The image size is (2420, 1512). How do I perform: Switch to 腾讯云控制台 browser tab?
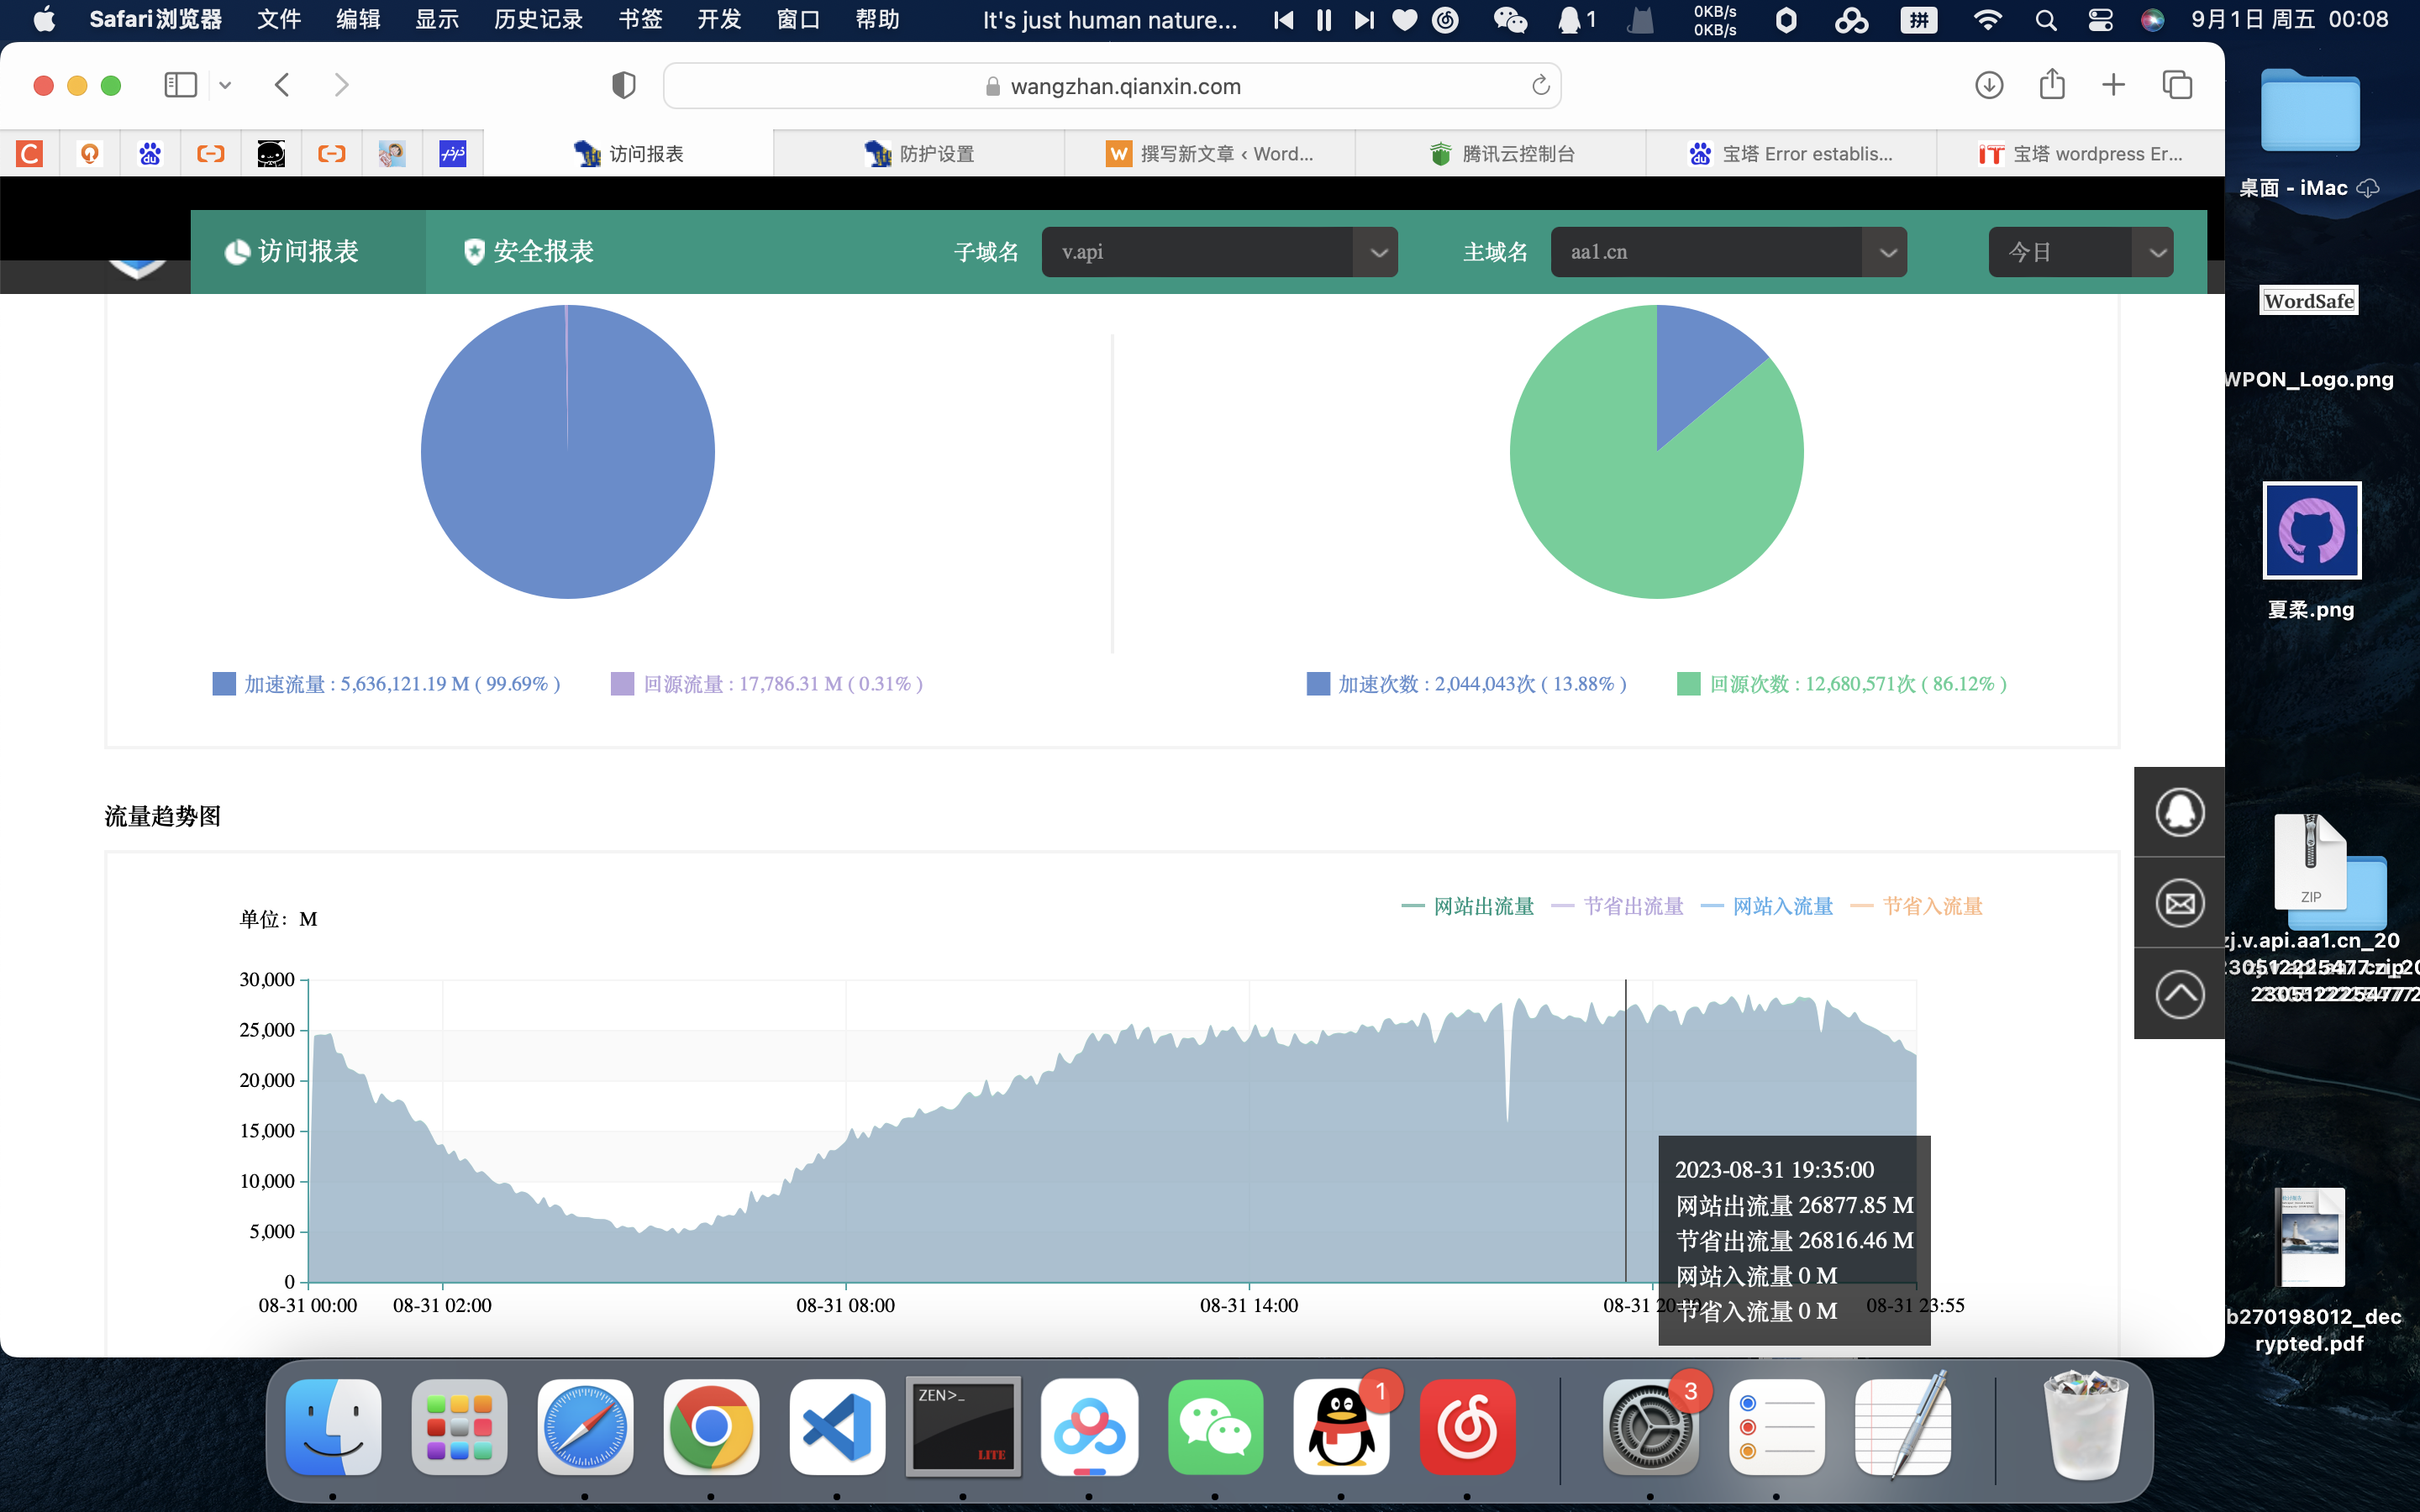pyautogui.click(x=1500, y=153)
